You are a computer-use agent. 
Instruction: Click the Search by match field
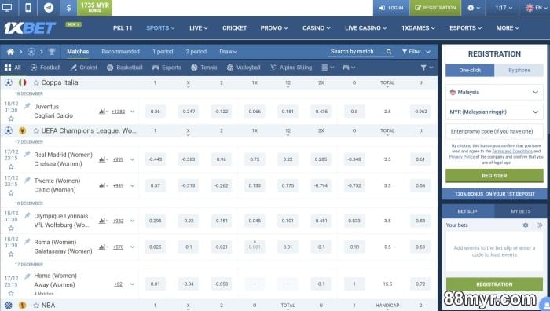pos(356,52)
